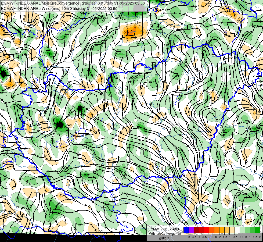Click the -3 legend tick label
This screenshot has height=242, width=263.
[209, 237]
